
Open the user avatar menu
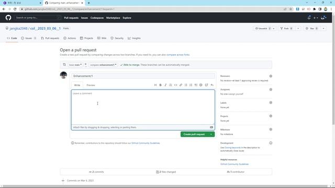(x=323, y=18)
